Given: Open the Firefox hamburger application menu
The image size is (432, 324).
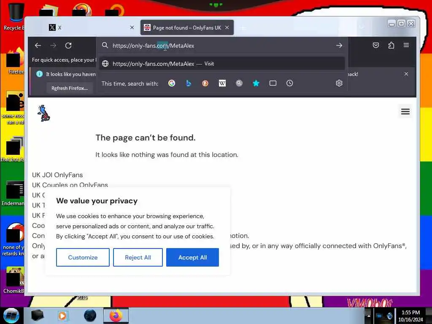Looking at the screenshot, I should click(x=406, y=45).
